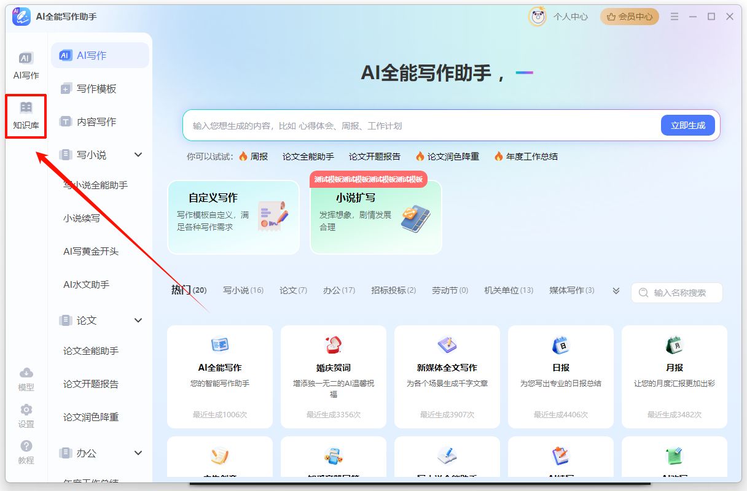Click the panda avatar for 个人中心
This screenshot has height=491, width=747.
point(538,17)
